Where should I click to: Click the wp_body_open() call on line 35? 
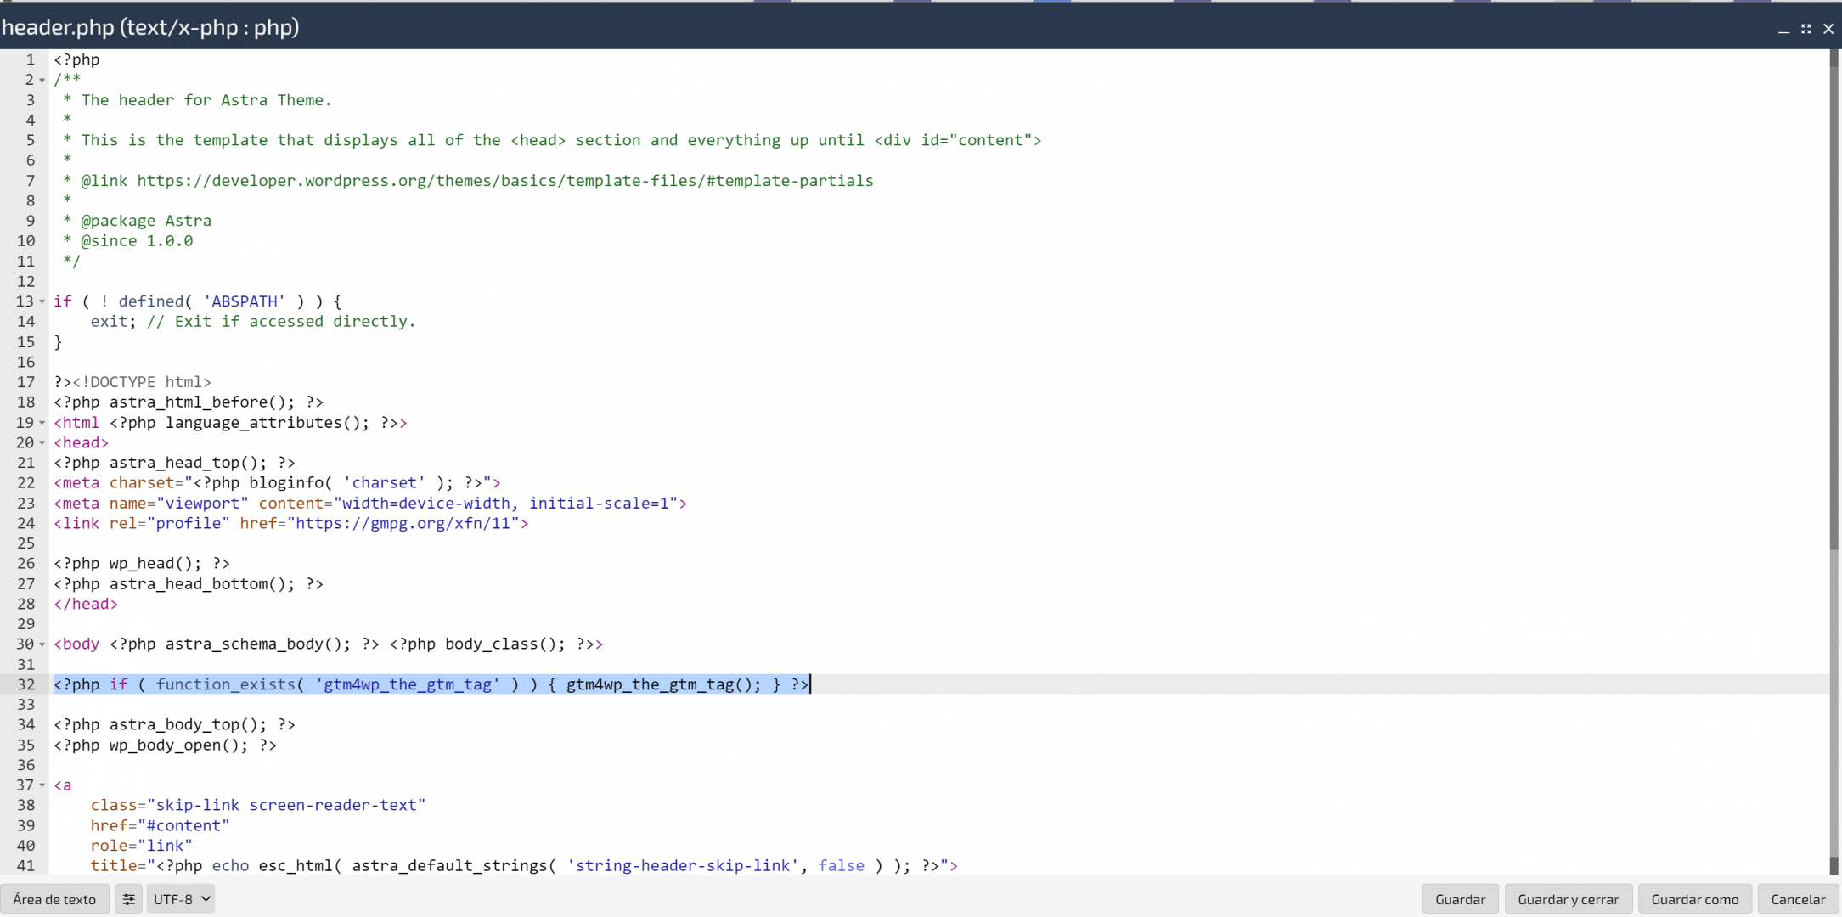(179, 745)
